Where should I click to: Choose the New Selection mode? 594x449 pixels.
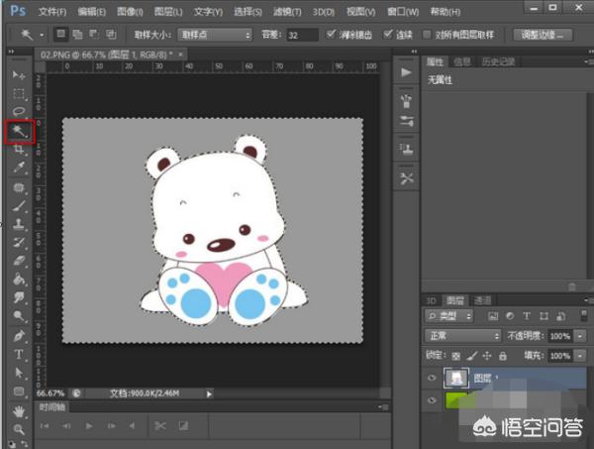[x=60, y=35]
